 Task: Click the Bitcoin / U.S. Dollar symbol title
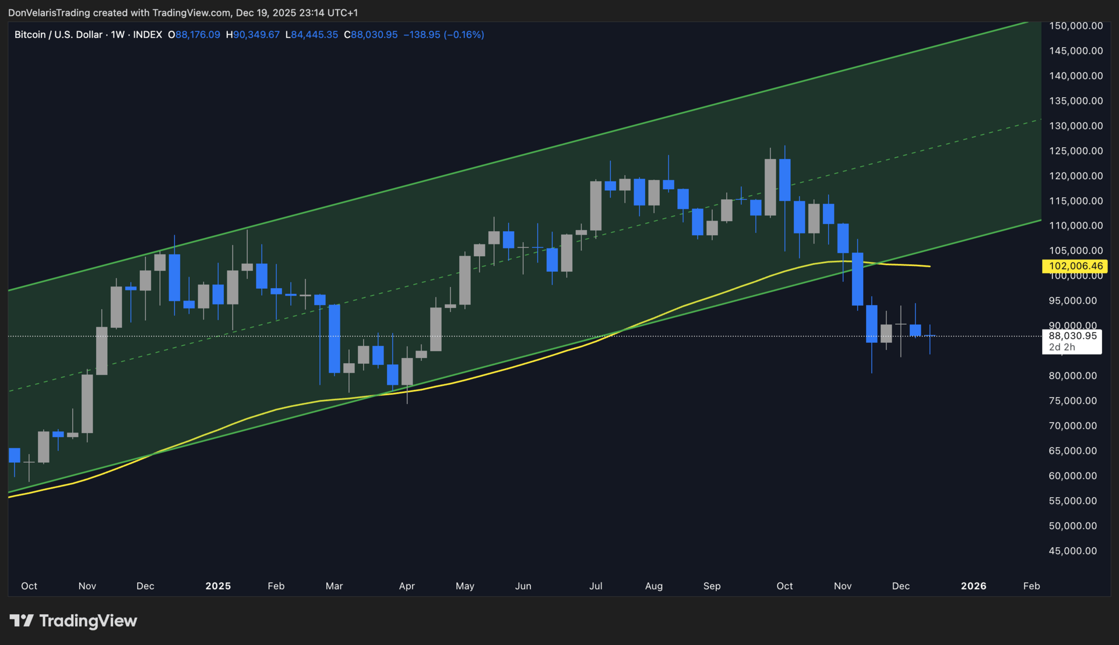pos(58,35)
